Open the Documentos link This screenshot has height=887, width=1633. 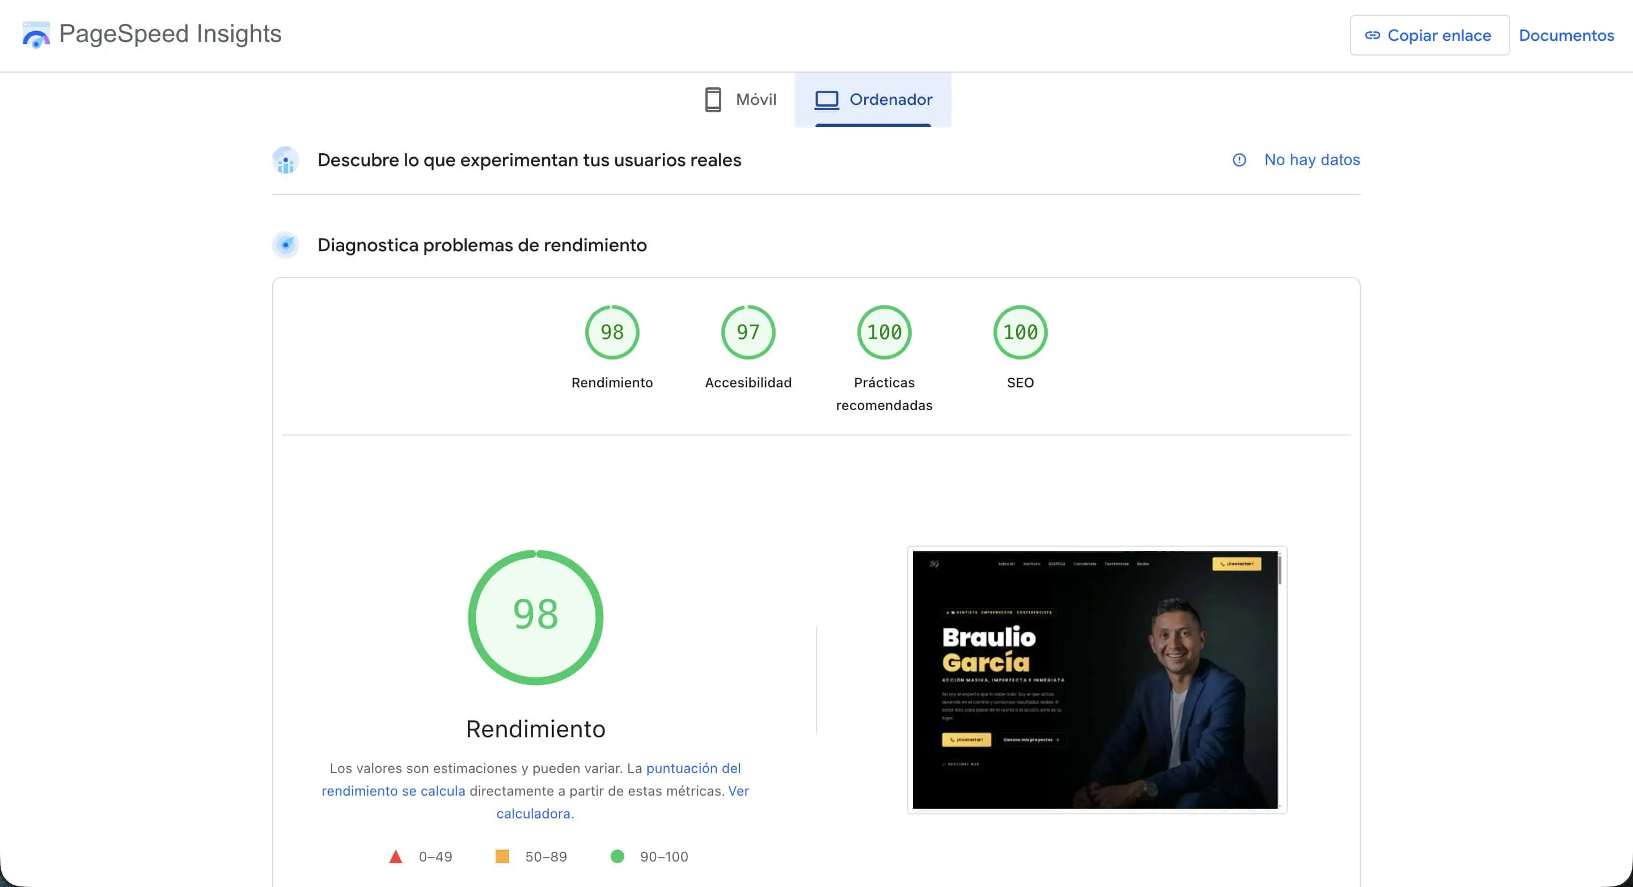(x=1567, y=36)
